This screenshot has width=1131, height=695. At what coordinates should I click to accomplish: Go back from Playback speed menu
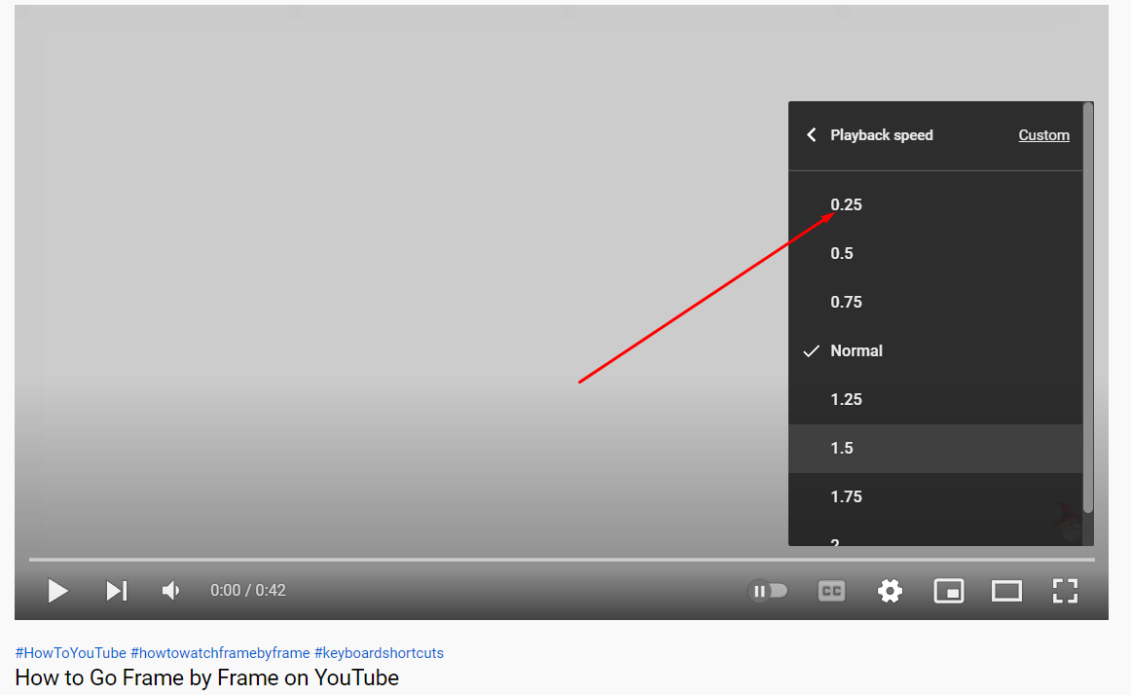[x=812, y=135]
